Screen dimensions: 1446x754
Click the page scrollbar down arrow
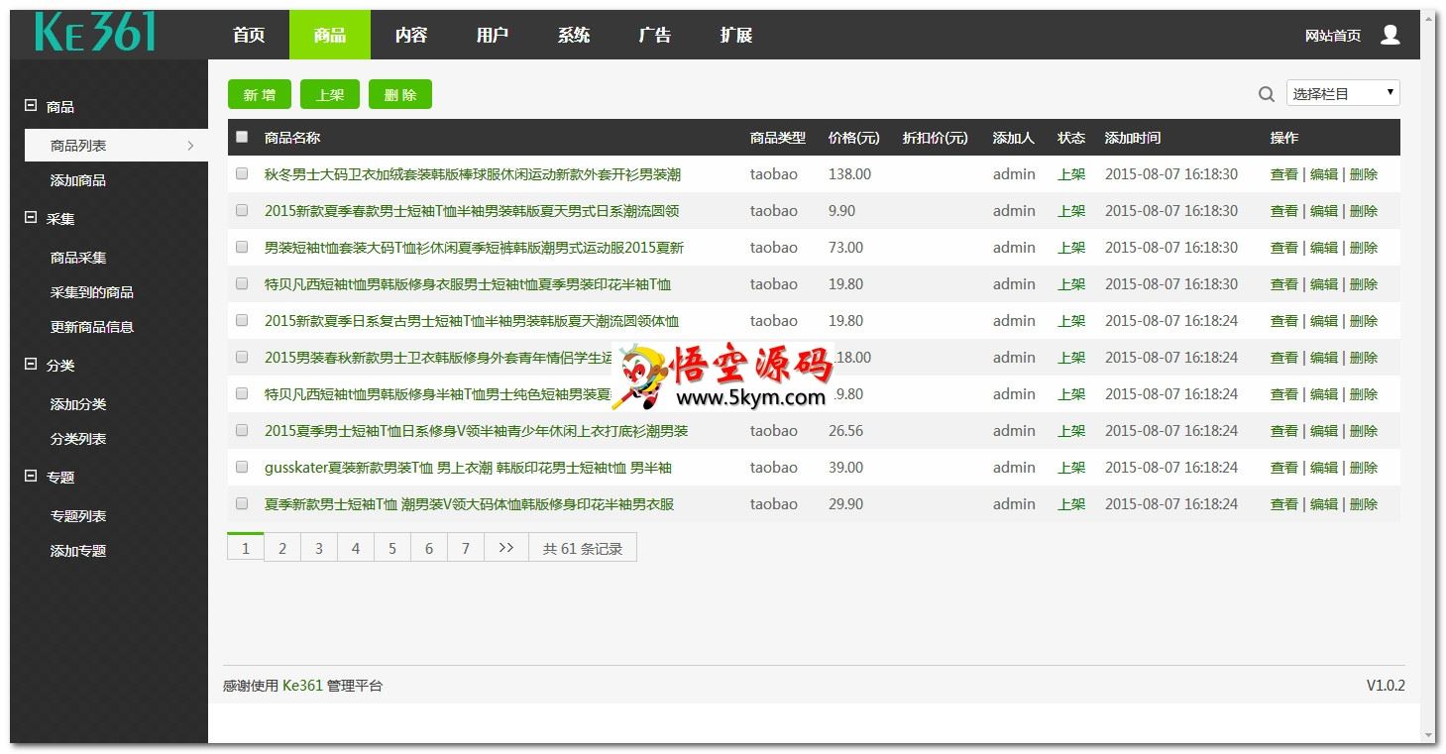1428,736
